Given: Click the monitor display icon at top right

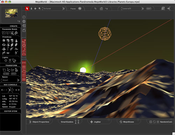Looking at the screenshot, I should click(x=163, y=8).
